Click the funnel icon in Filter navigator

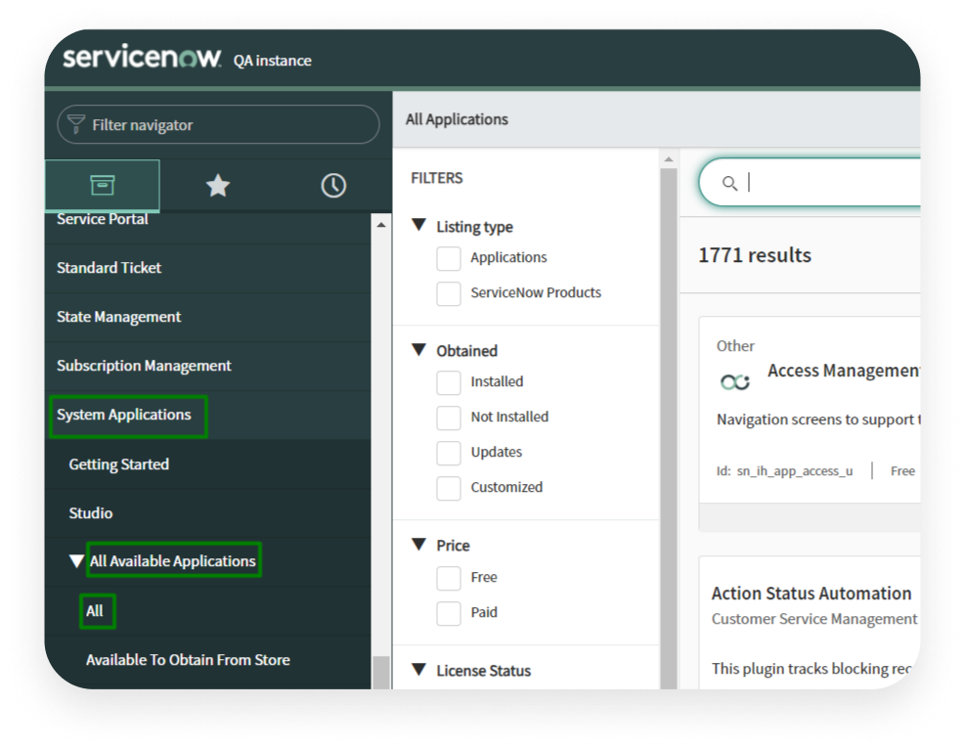[x=77, y=124]
